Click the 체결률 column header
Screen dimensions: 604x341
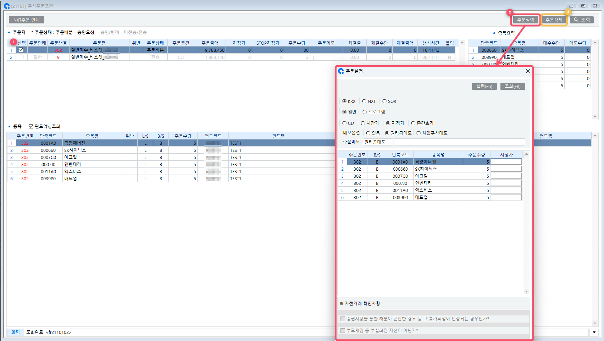point(354,43)
